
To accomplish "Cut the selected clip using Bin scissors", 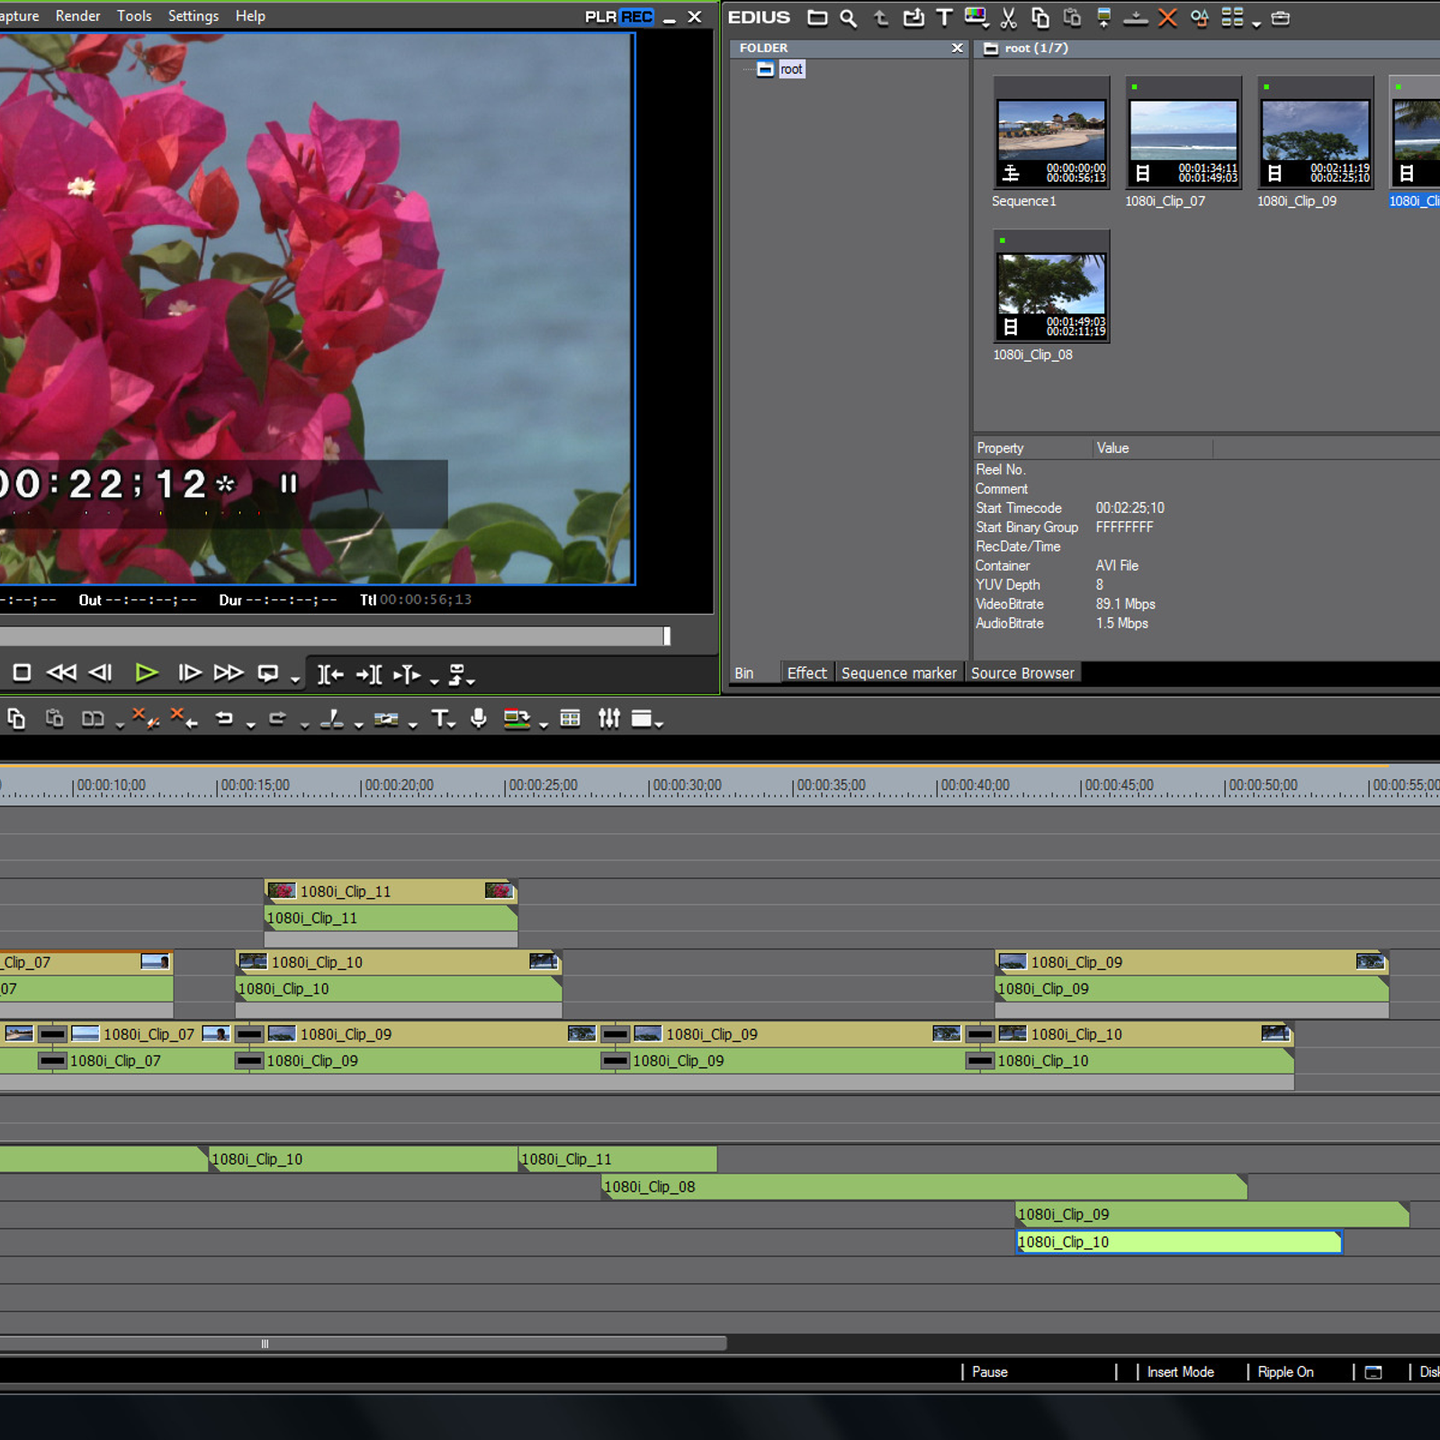I will pyautogui.click(x=1009, y=17).
